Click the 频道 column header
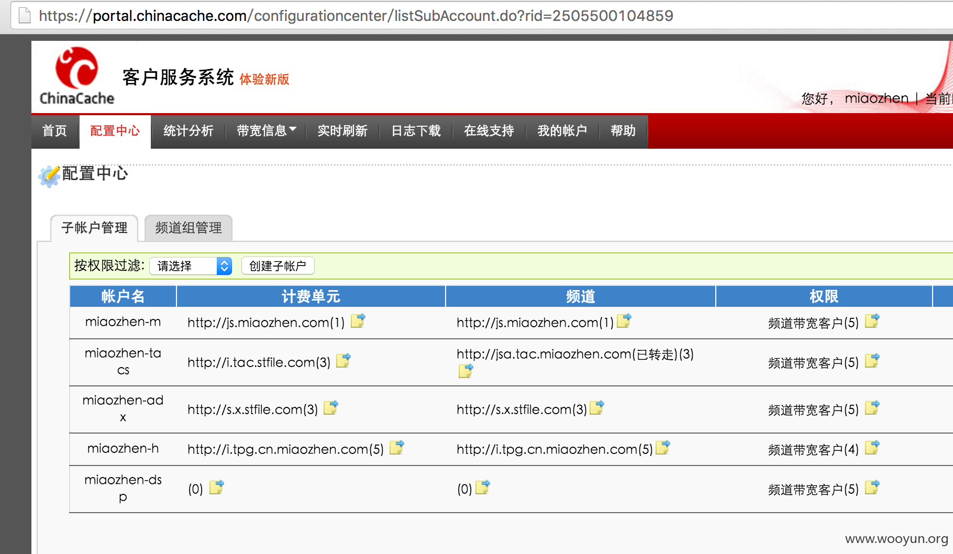The image size is (953, 554). 581,296
